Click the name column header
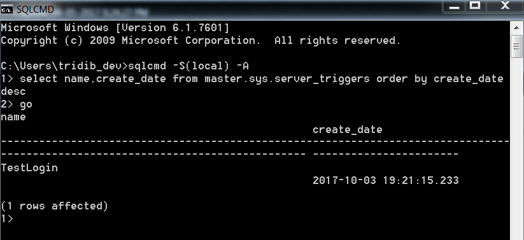The image size is (524, 240). click(x=13, y=117)
